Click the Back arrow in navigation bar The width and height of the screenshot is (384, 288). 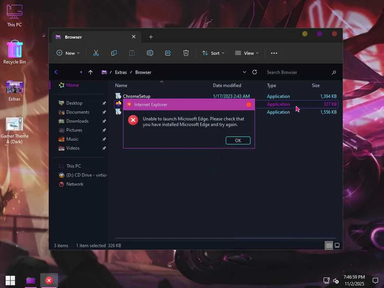pos(56,72)
